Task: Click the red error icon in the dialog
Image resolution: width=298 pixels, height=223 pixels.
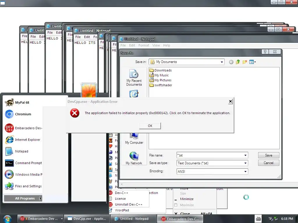Action: click(x=75, y=113)
